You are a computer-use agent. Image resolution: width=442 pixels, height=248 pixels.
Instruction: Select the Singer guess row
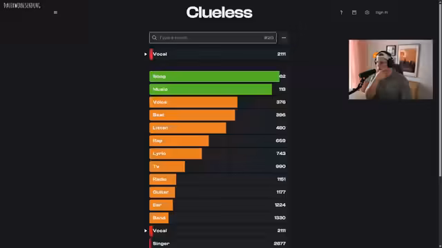218,243
